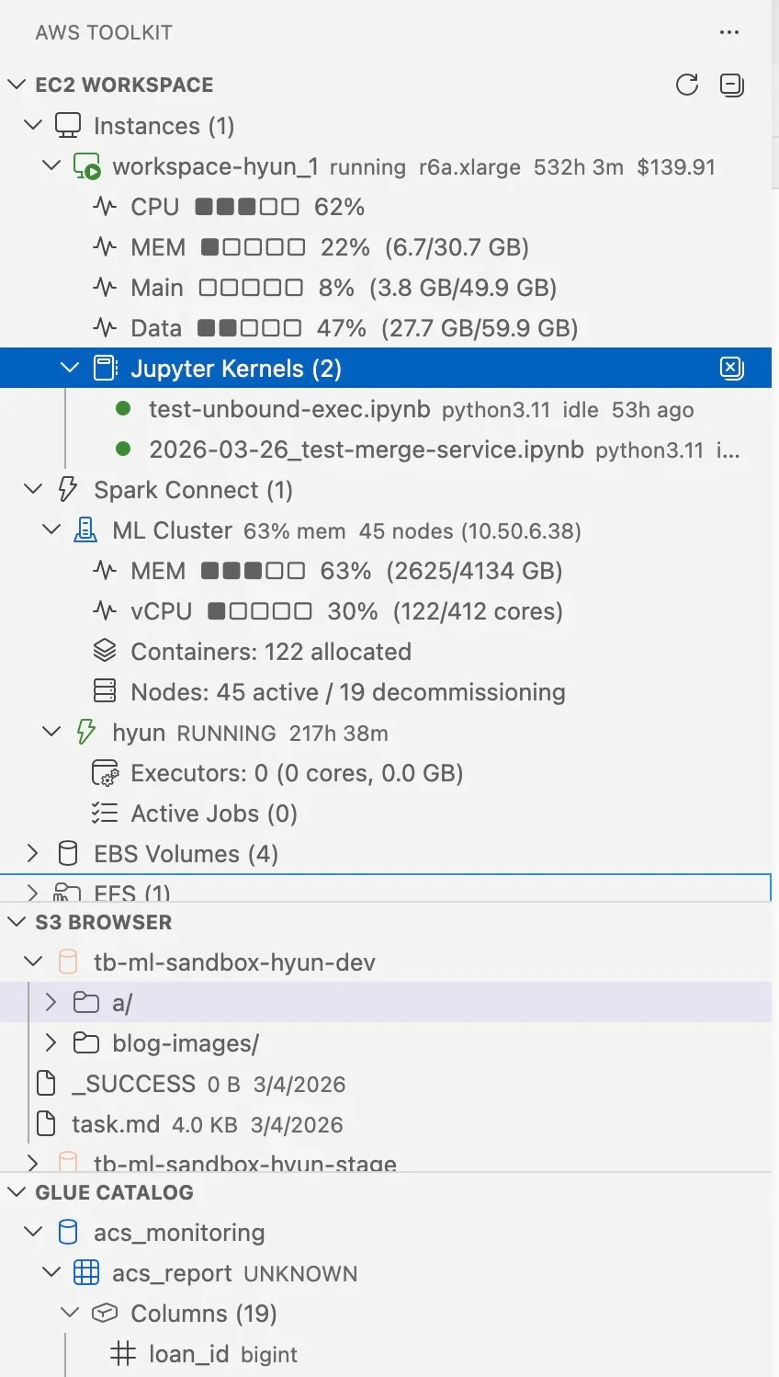Click the task.md file icon

46,1124
